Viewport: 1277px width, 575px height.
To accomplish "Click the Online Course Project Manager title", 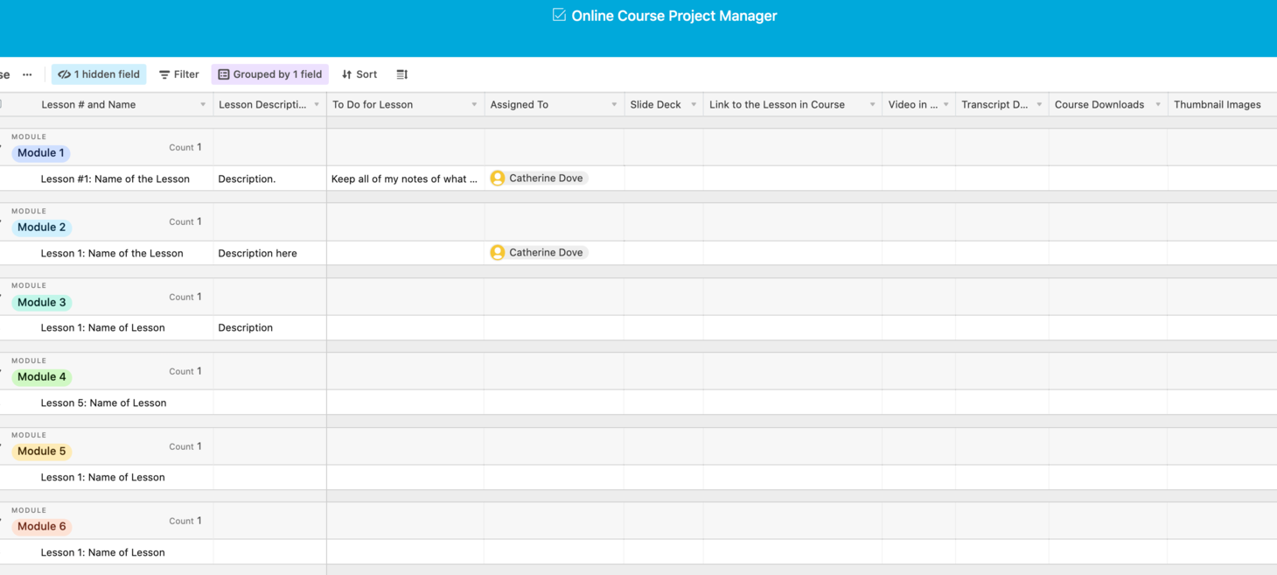I will [673, 16].
